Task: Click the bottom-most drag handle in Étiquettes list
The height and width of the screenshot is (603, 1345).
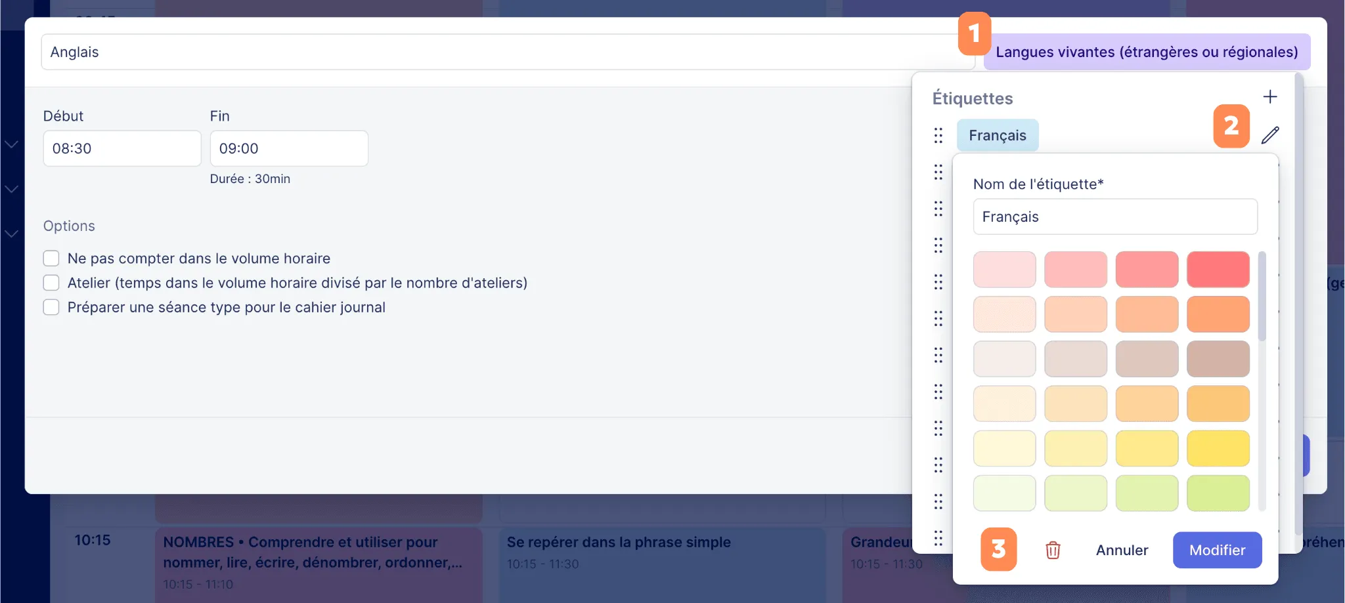Action: pyautogui.click(x=938, y=538)
